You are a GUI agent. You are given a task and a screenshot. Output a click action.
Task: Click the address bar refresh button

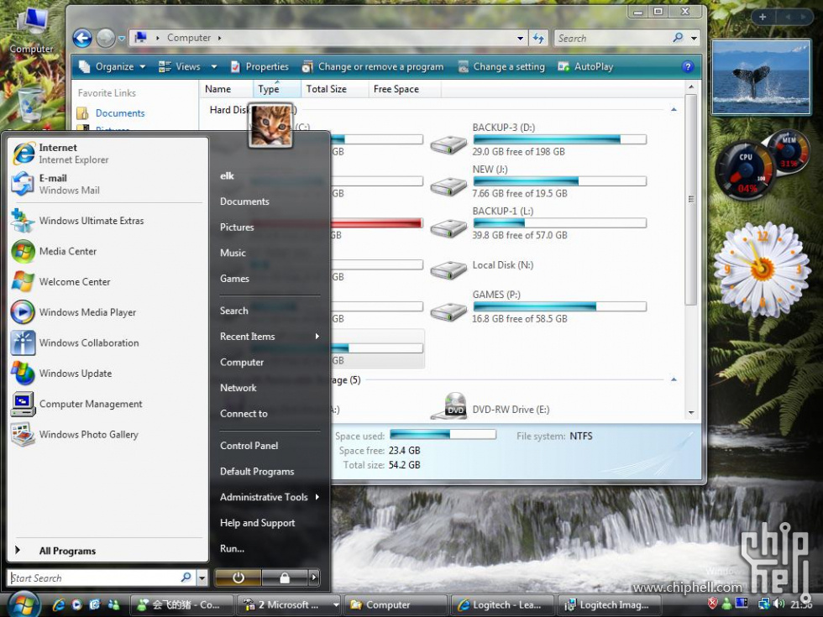(x=538, y=39)
